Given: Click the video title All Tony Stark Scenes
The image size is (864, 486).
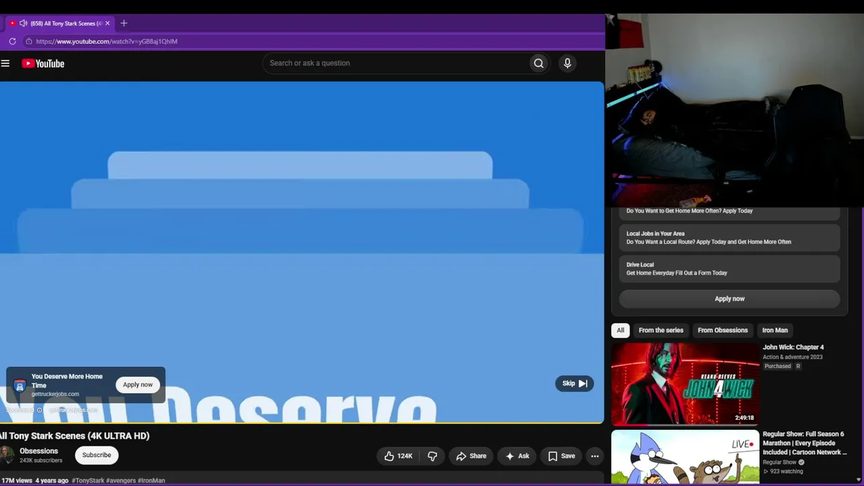Looking at the screenshot, I should point(75,436).
